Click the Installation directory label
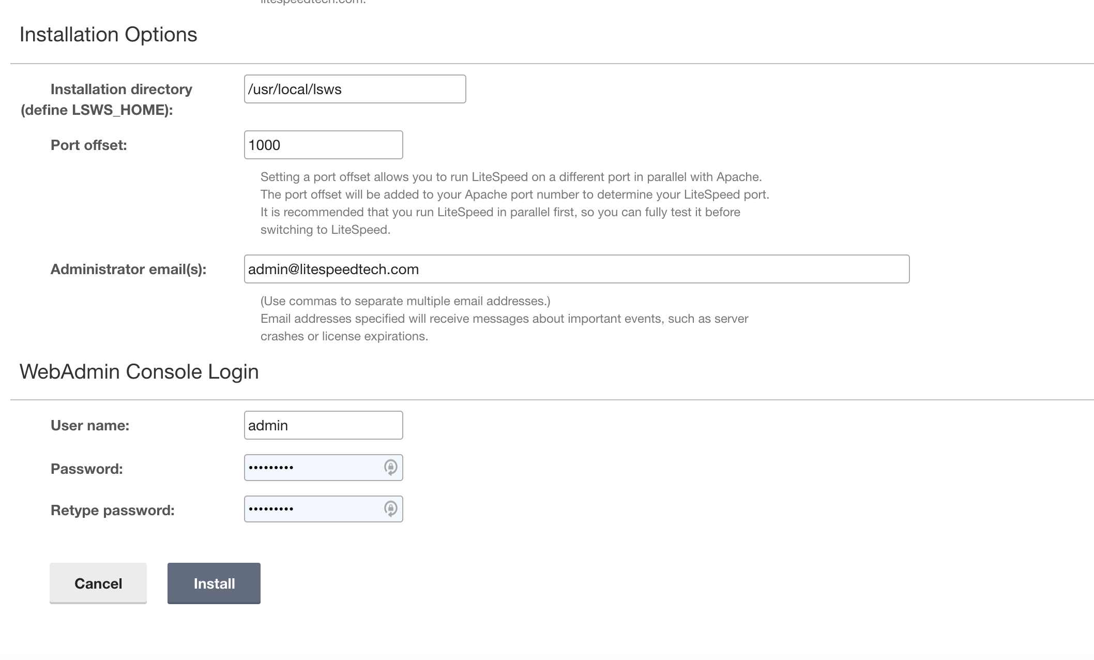 pyautogui.click(x=106, y=99)
